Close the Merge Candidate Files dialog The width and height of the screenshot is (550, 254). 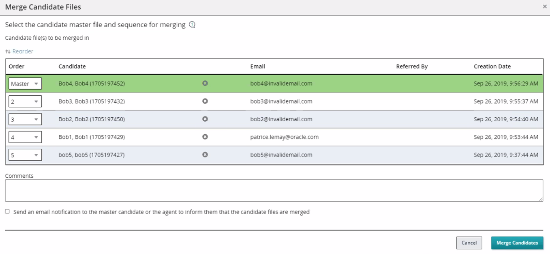[x=545, y=7]
